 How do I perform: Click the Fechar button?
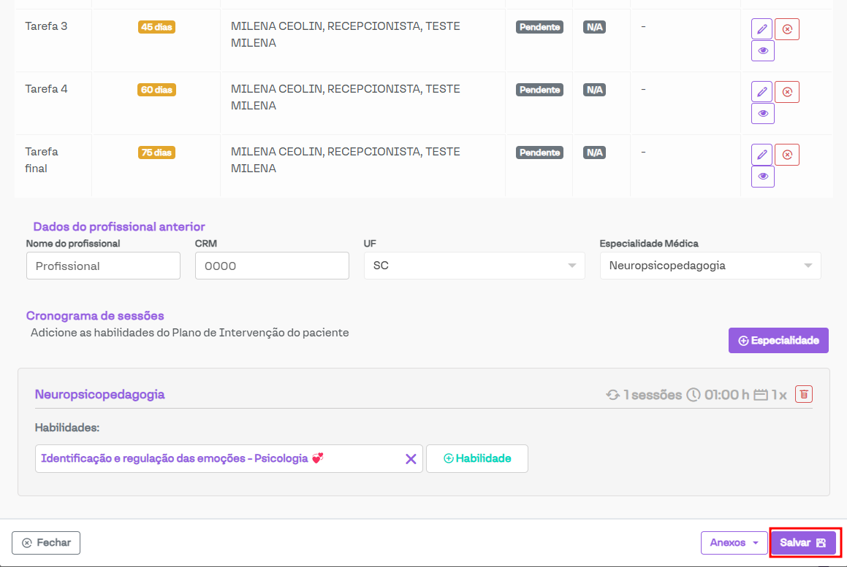click(x=46, y=543)
